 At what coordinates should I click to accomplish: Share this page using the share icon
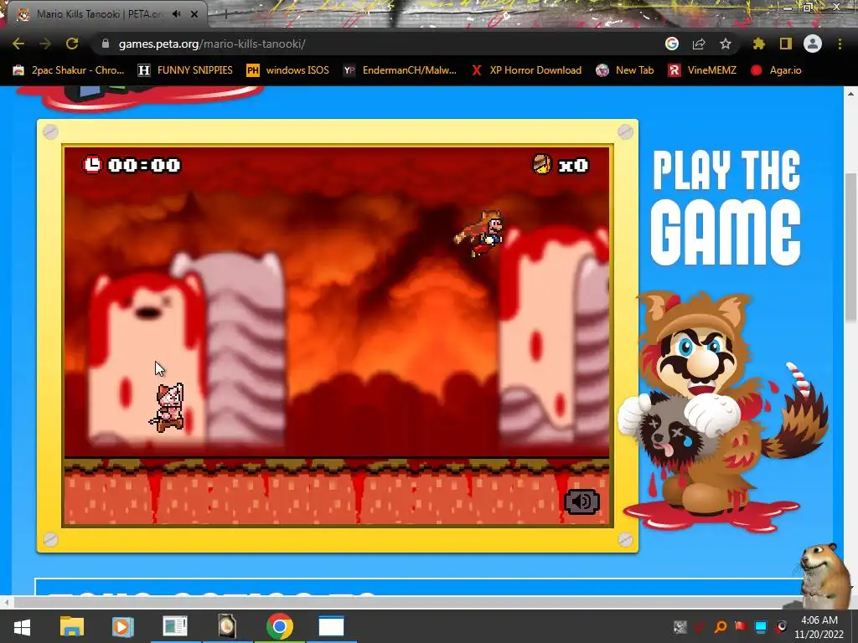(699, 44)
